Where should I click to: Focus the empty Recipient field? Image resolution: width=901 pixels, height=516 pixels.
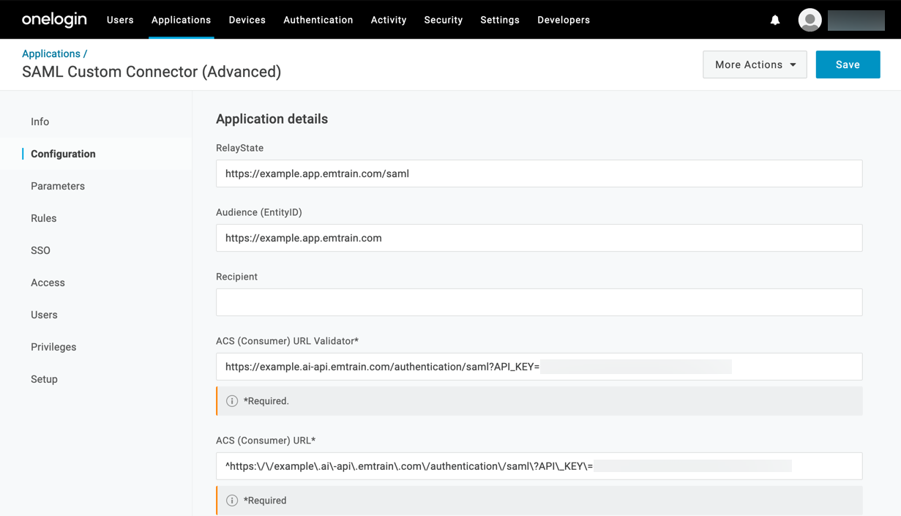(x=539, y=302)
